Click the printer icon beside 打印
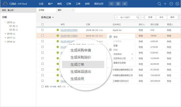 pyautogui.click(x=110, y=50)
